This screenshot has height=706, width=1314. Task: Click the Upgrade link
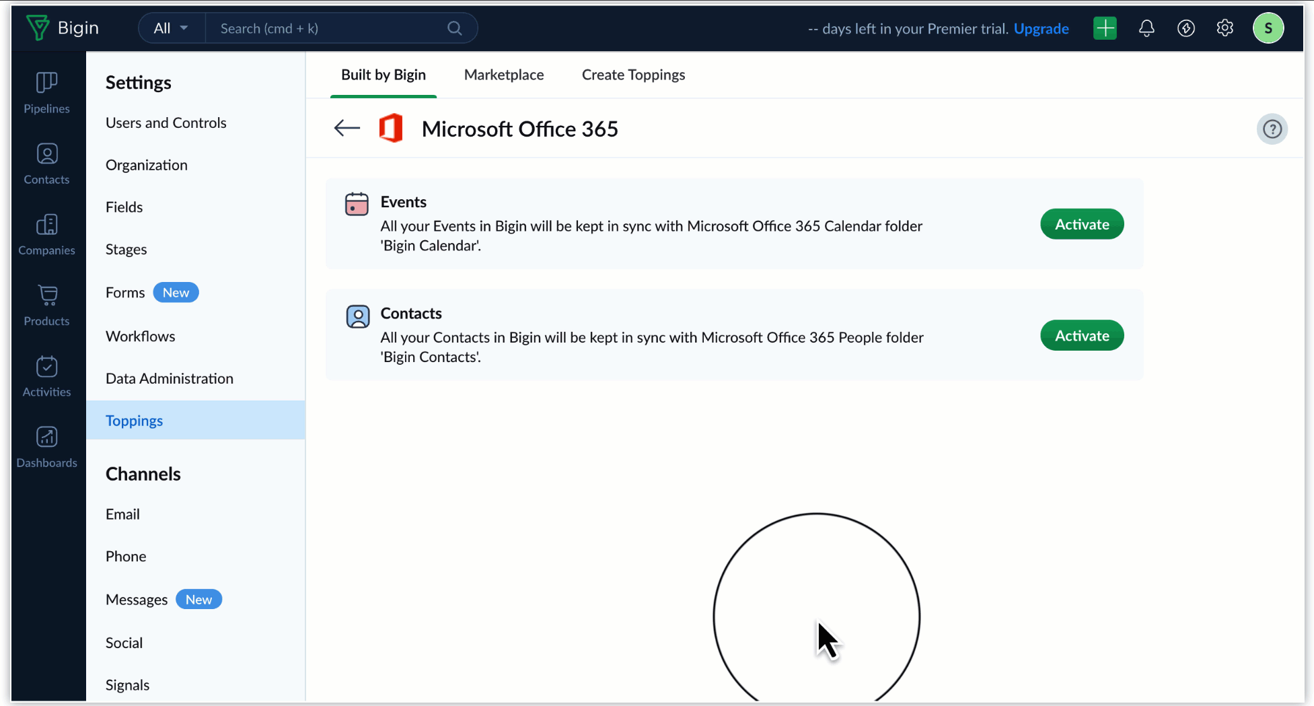pos(1041,28)
